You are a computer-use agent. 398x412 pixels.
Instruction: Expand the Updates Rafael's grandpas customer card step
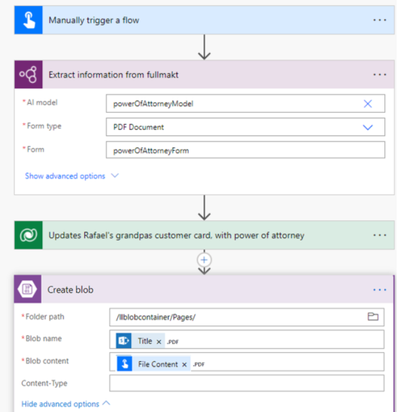coord(177,235)
